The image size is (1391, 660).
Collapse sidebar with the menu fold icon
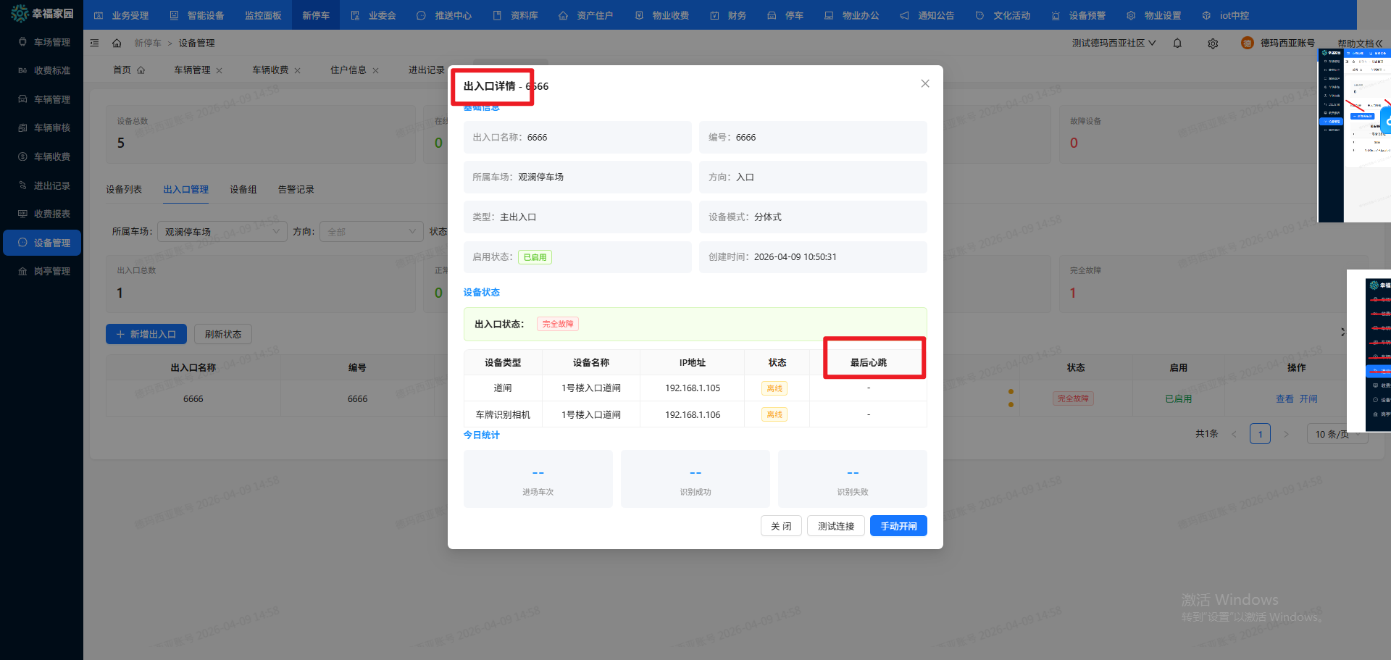[94, 43]
